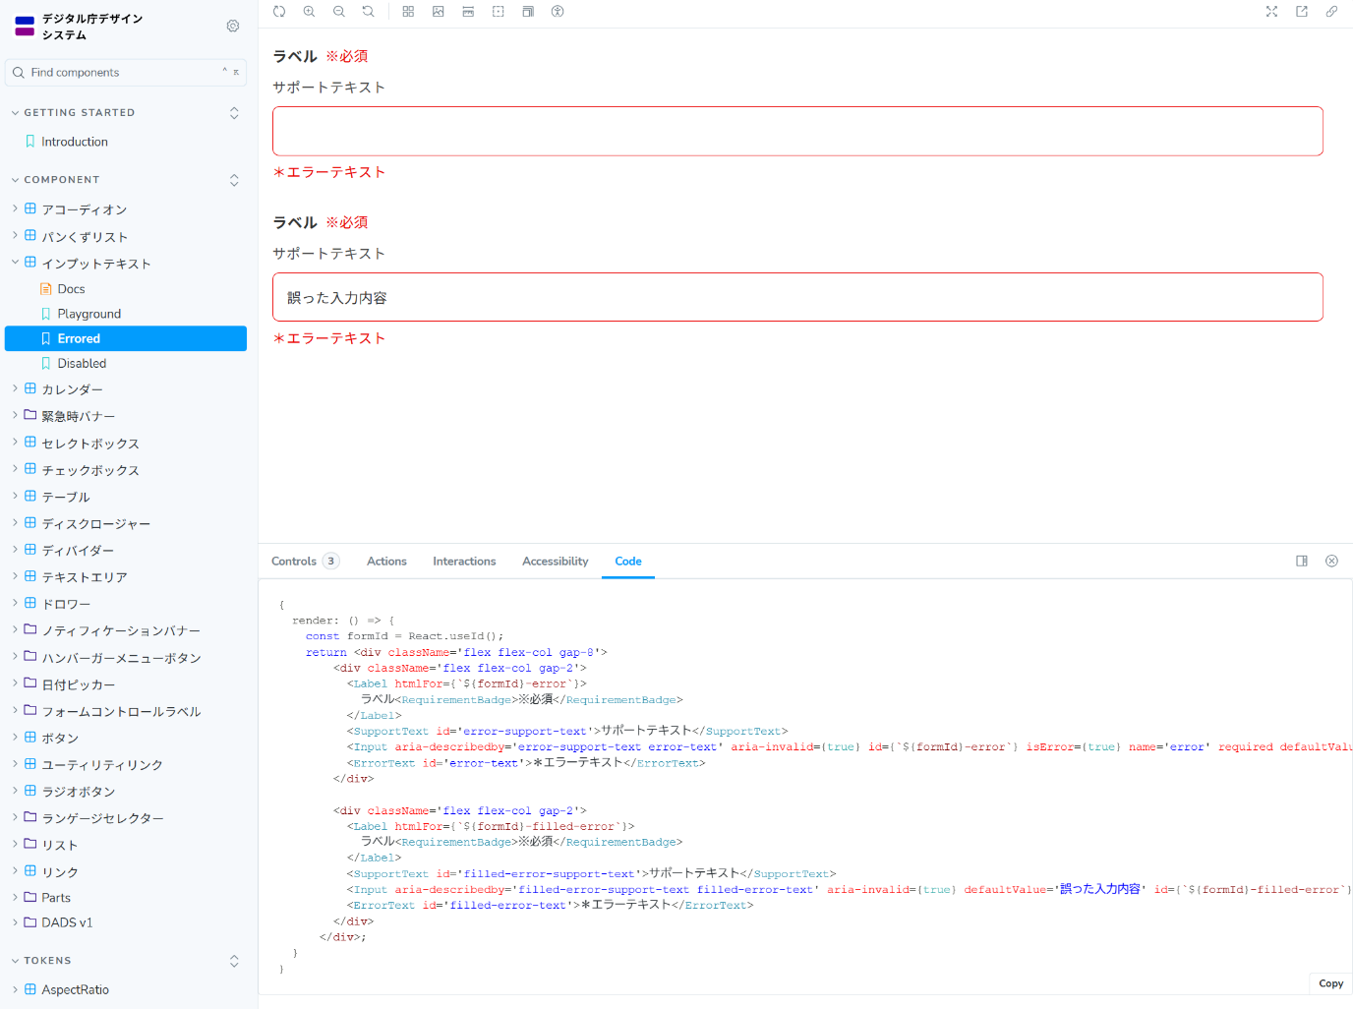Reset the preview zoom level

368,12
